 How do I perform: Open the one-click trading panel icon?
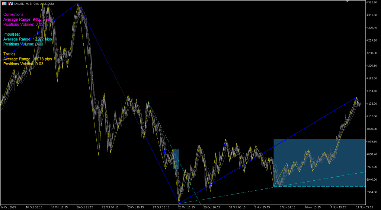click(4, 4)
